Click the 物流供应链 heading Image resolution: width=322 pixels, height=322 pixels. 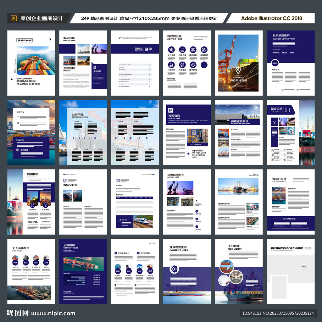[279, 179]
